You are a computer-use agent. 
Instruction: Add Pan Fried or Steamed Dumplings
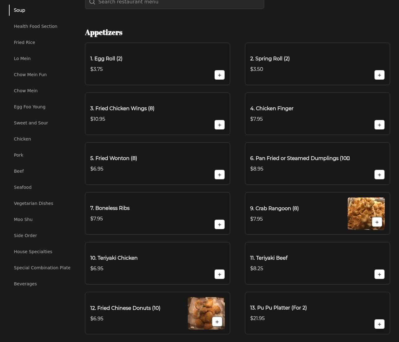(x=379, y=175)
